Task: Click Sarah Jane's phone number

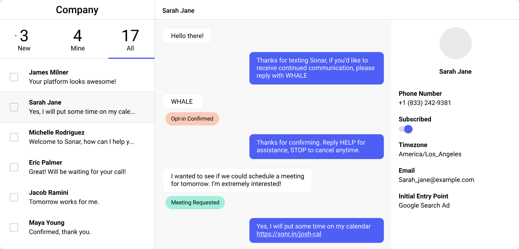Action: pyautogui.click(x=425, y=103)
